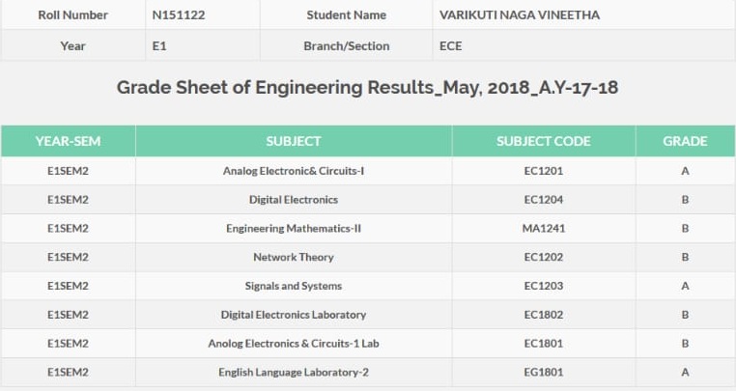This screenshot has height=391, width=736.
Task: Click the Grade Sheet of Engineering Results heading
Action: (367, 88)
